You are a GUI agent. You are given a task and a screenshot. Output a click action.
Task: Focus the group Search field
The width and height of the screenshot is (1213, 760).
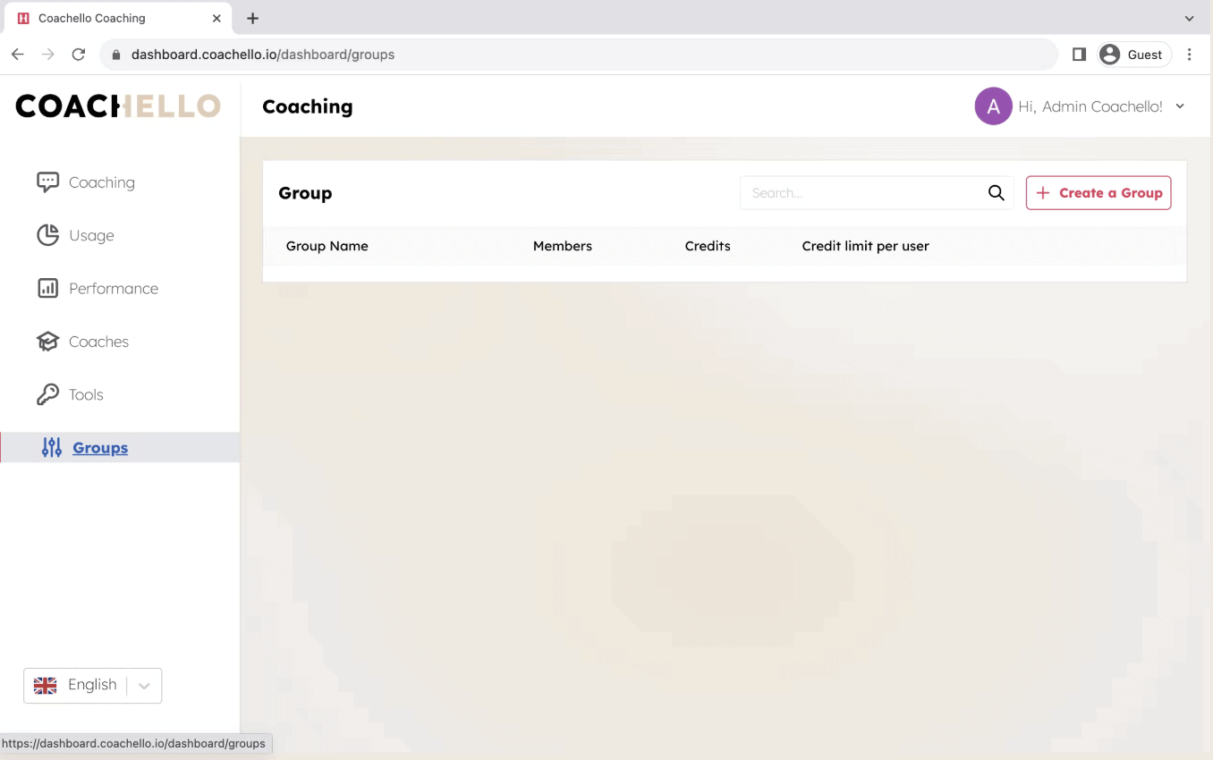pyautogui.click(x=863, y=193)
